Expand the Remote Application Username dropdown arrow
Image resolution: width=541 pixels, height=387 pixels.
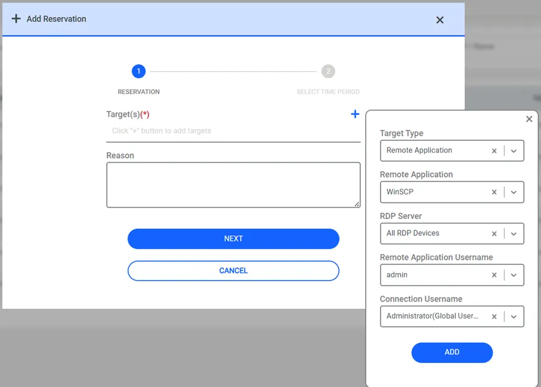(514, 275)
